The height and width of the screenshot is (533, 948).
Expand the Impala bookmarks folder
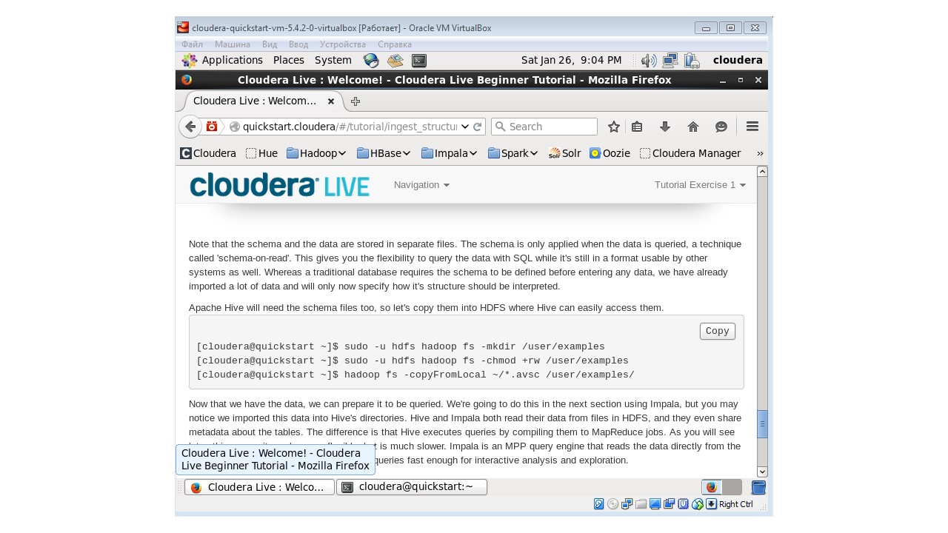[x=450, y=153]
